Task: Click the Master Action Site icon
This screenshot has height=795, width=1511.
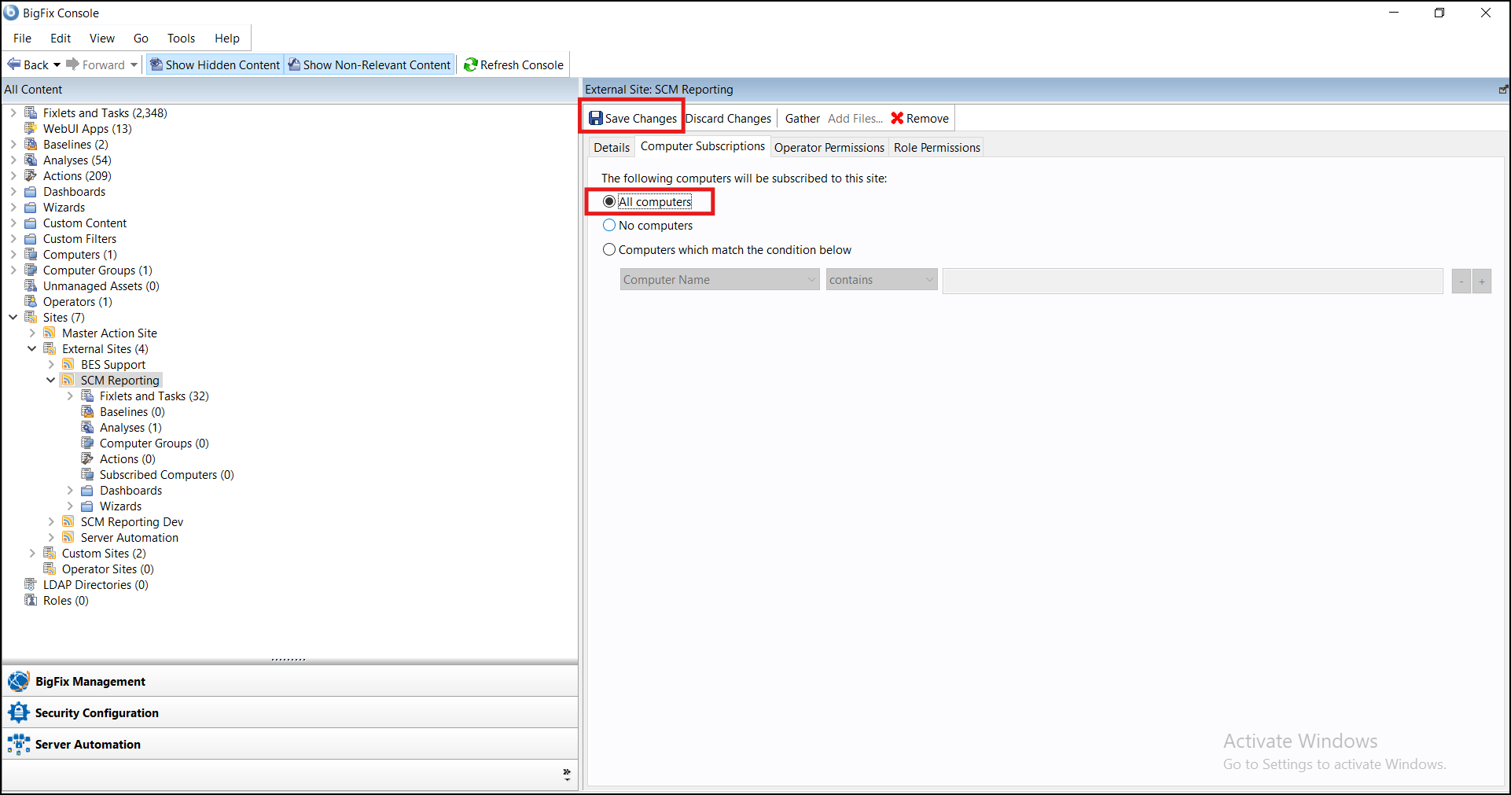Action: 50,333
